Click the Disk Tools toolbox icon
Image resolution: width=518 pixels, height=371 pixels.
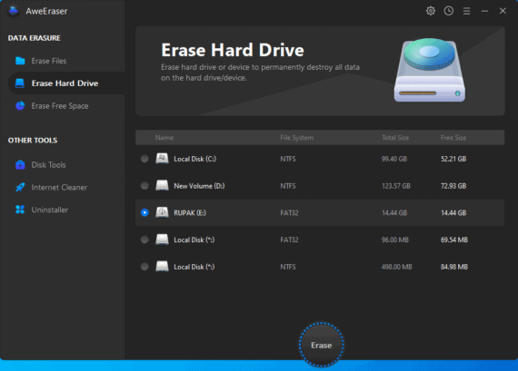[20, 164]
